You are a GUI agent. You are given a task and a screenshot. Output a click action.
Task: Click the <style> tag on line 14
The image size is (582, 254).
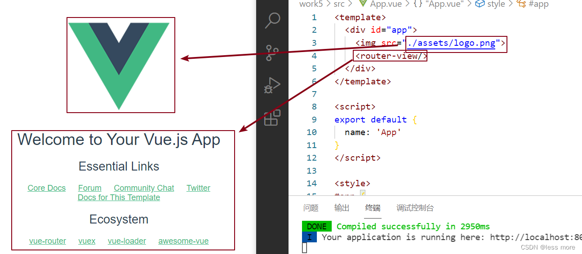[352, 184]
